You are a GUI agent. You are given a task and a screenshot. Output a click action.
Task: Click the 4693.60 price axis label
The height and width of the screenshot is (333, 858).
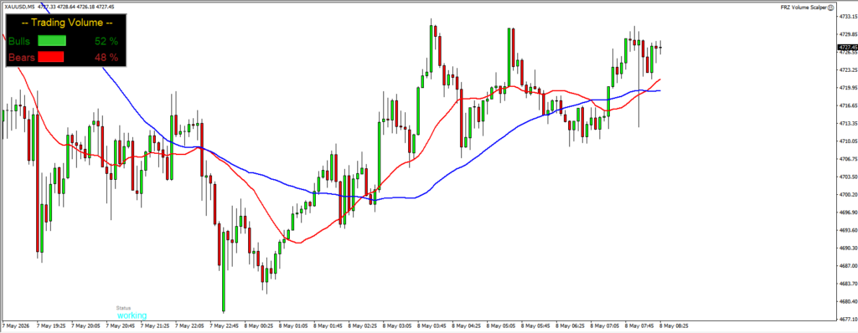pos(847,230)
